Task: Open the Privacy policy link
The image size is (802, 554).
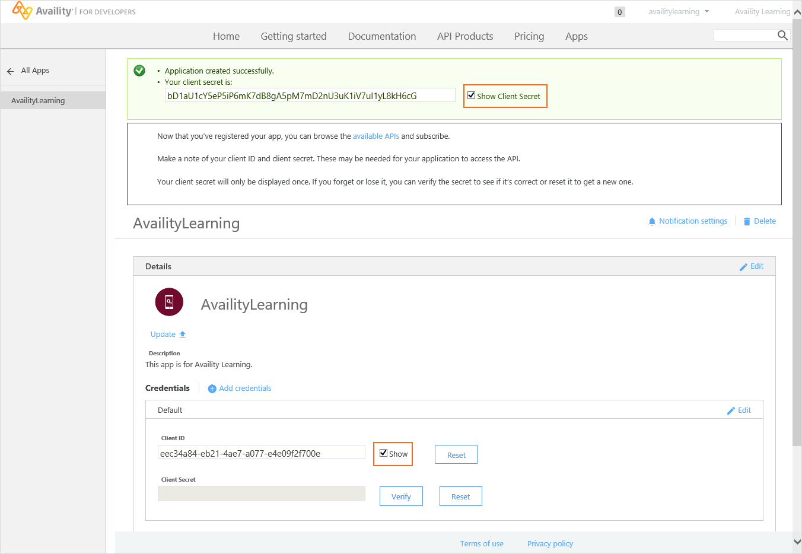Action: 550,544
